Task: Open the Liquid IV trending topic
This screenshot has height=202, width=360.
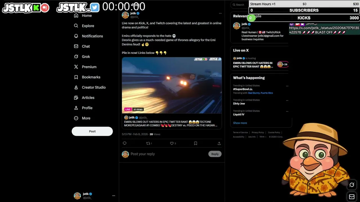Action: tap(239, 114)
